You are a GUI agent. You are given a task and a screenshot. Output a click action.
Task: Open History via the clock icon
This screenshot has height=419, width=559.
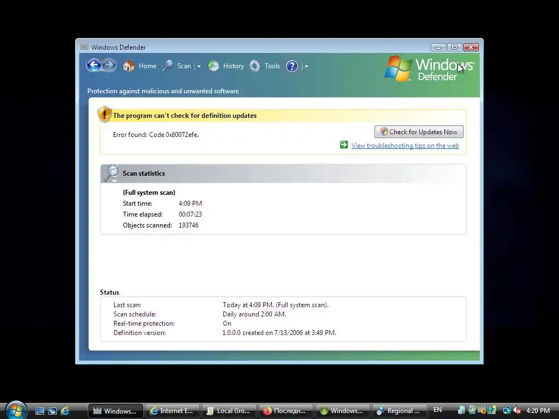(x=213, y=66)
